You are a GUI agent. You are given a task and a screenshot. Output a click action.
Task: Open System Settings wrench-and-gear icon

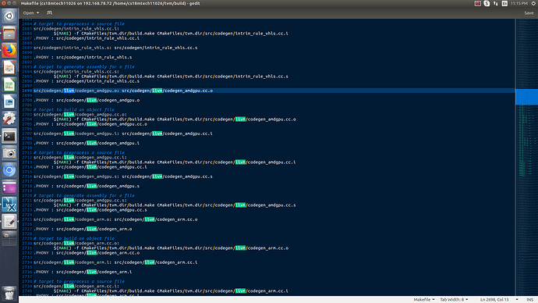point(9,119)
